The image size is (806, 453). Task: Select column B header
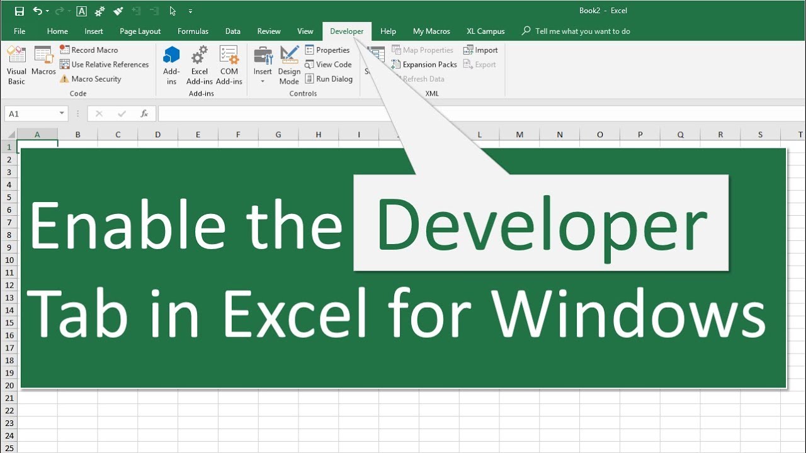(x=77, y=135)
